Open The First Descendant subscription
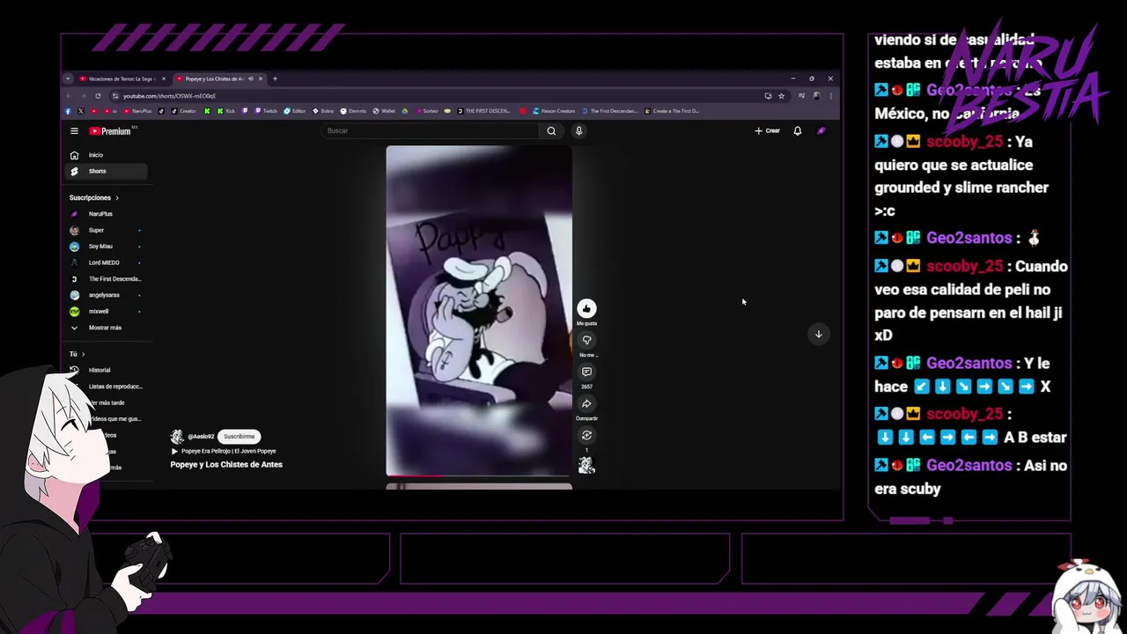Screen dimensions: 1127x634 click(x=107, y=278)
